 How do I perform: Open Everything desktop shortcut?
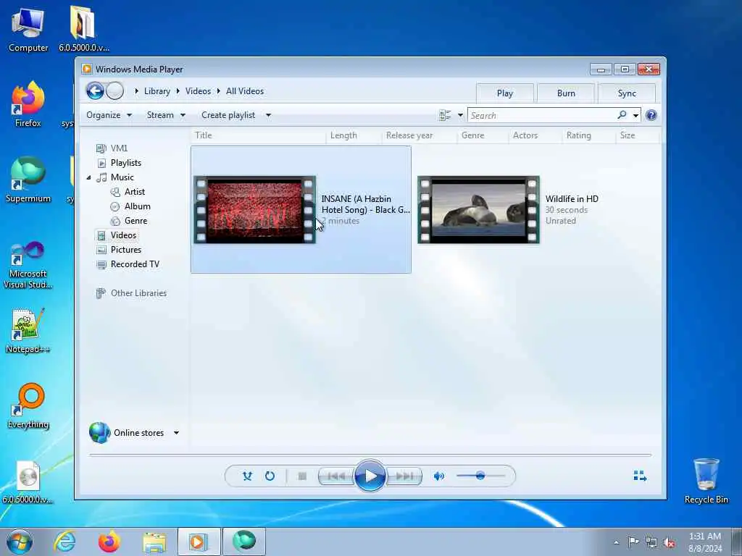click(x=28, y=405)
